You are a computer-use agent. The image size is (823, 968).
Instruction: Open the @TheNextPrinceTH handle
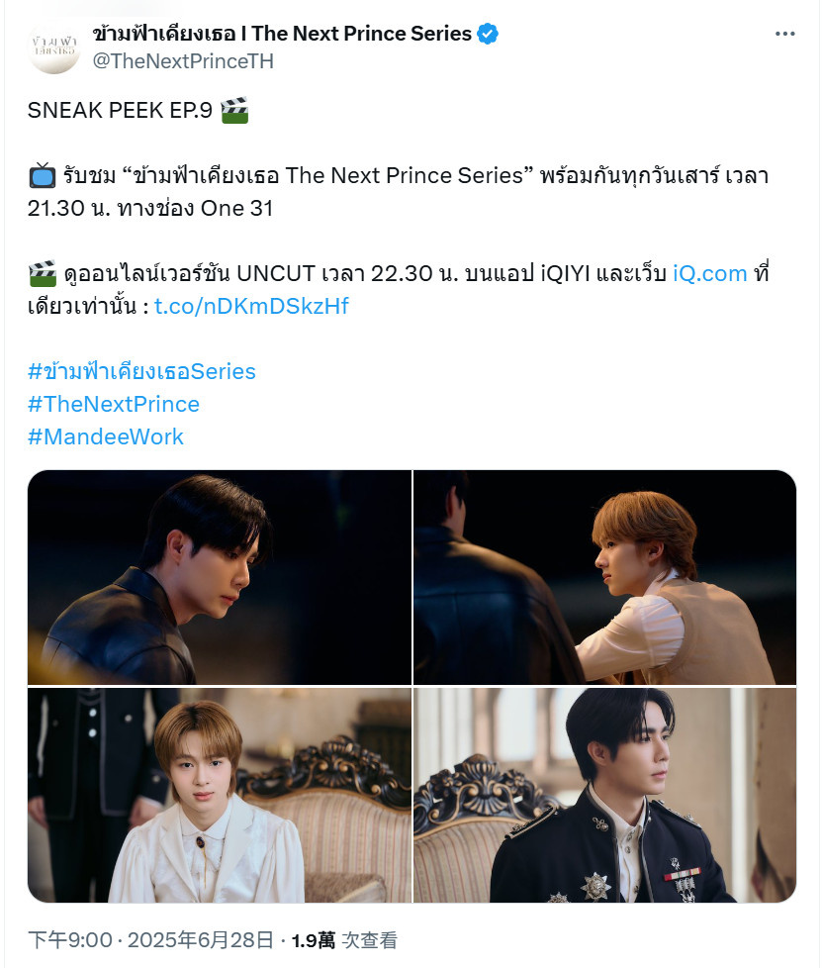point(183,61)
